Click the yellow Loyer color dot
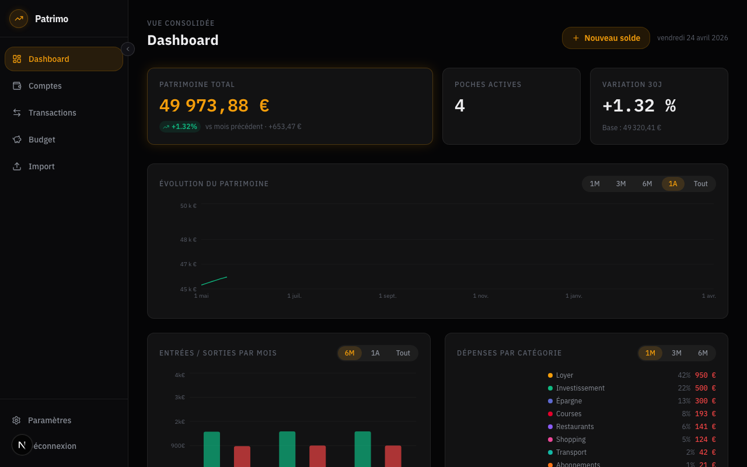The image size is (747, 467). coord(549,375)
